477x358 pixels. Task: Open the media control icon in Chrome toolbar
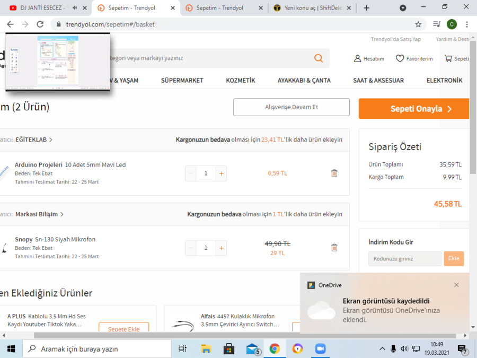[437, 24]
